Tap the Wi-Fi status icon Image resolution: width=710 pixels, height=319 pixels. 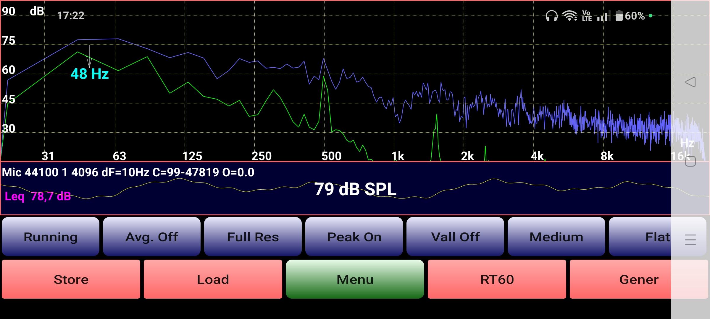click(x=570, y=16)
